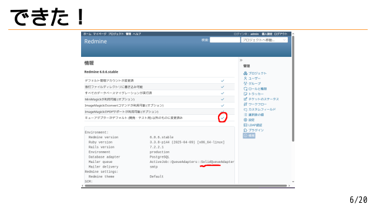Click the slide title できた!
The height and width of the screenshot is (211, 376).
click(x=48, y=17)
